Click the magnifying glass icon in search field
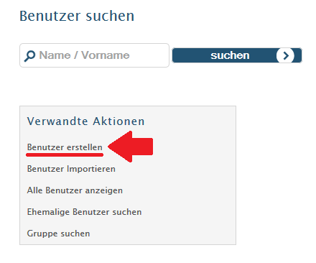This screenshot has width=316, height=263. [x=29, y=56]
